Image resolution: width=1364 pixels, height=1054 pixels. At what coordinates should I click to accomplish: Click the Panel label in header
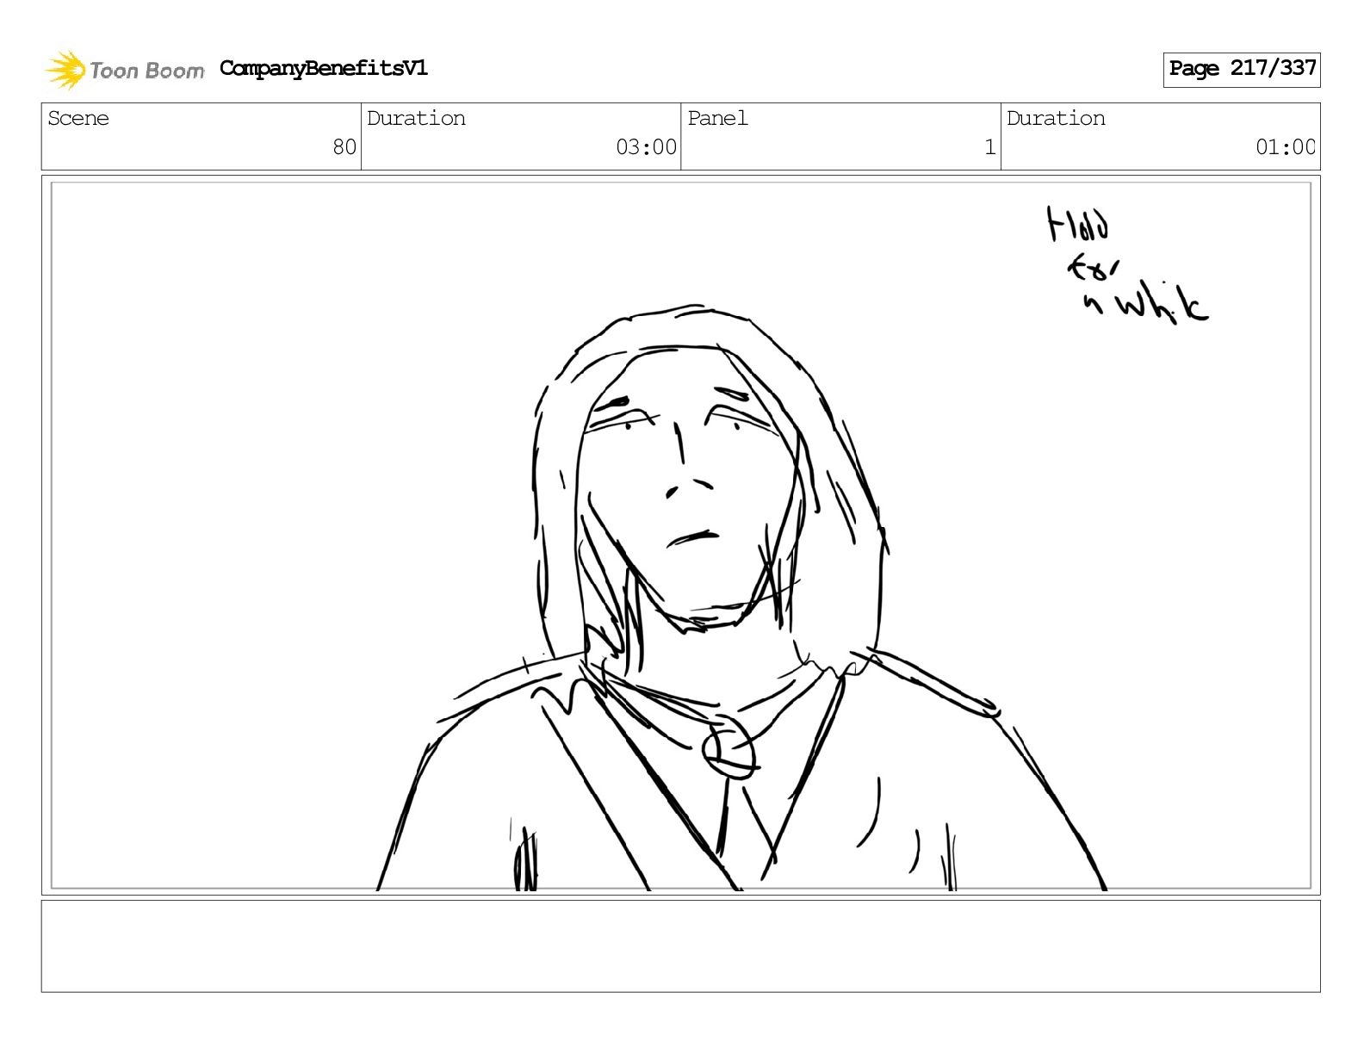tap(717, 119)
